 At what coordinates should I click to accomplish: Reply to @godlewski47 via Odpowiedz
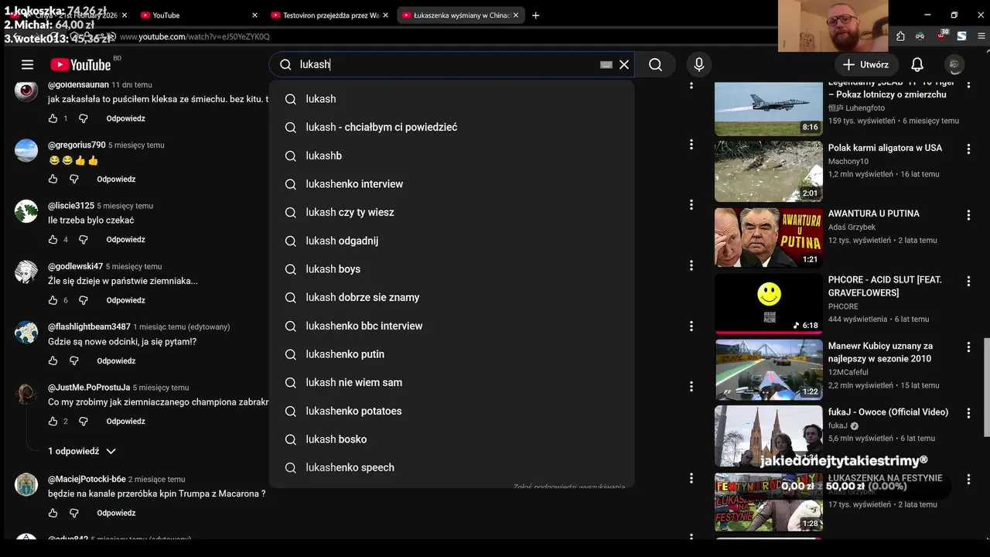tap(126, 300)
